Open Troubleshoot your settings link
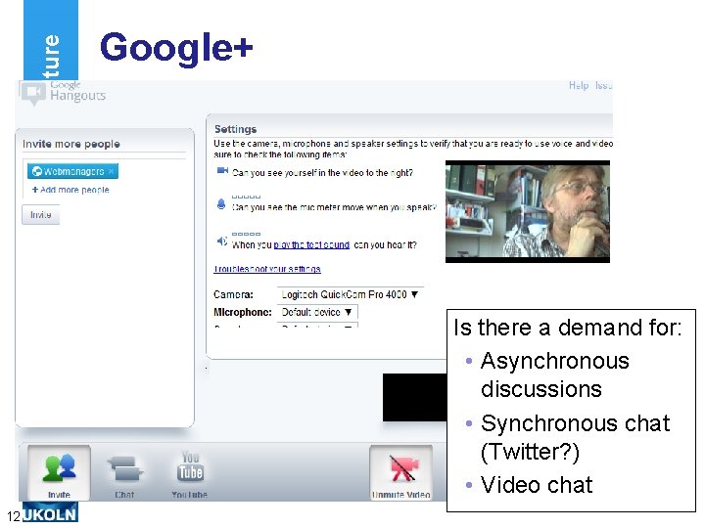This screenshot has width=705, height=528. click(267, 269)
